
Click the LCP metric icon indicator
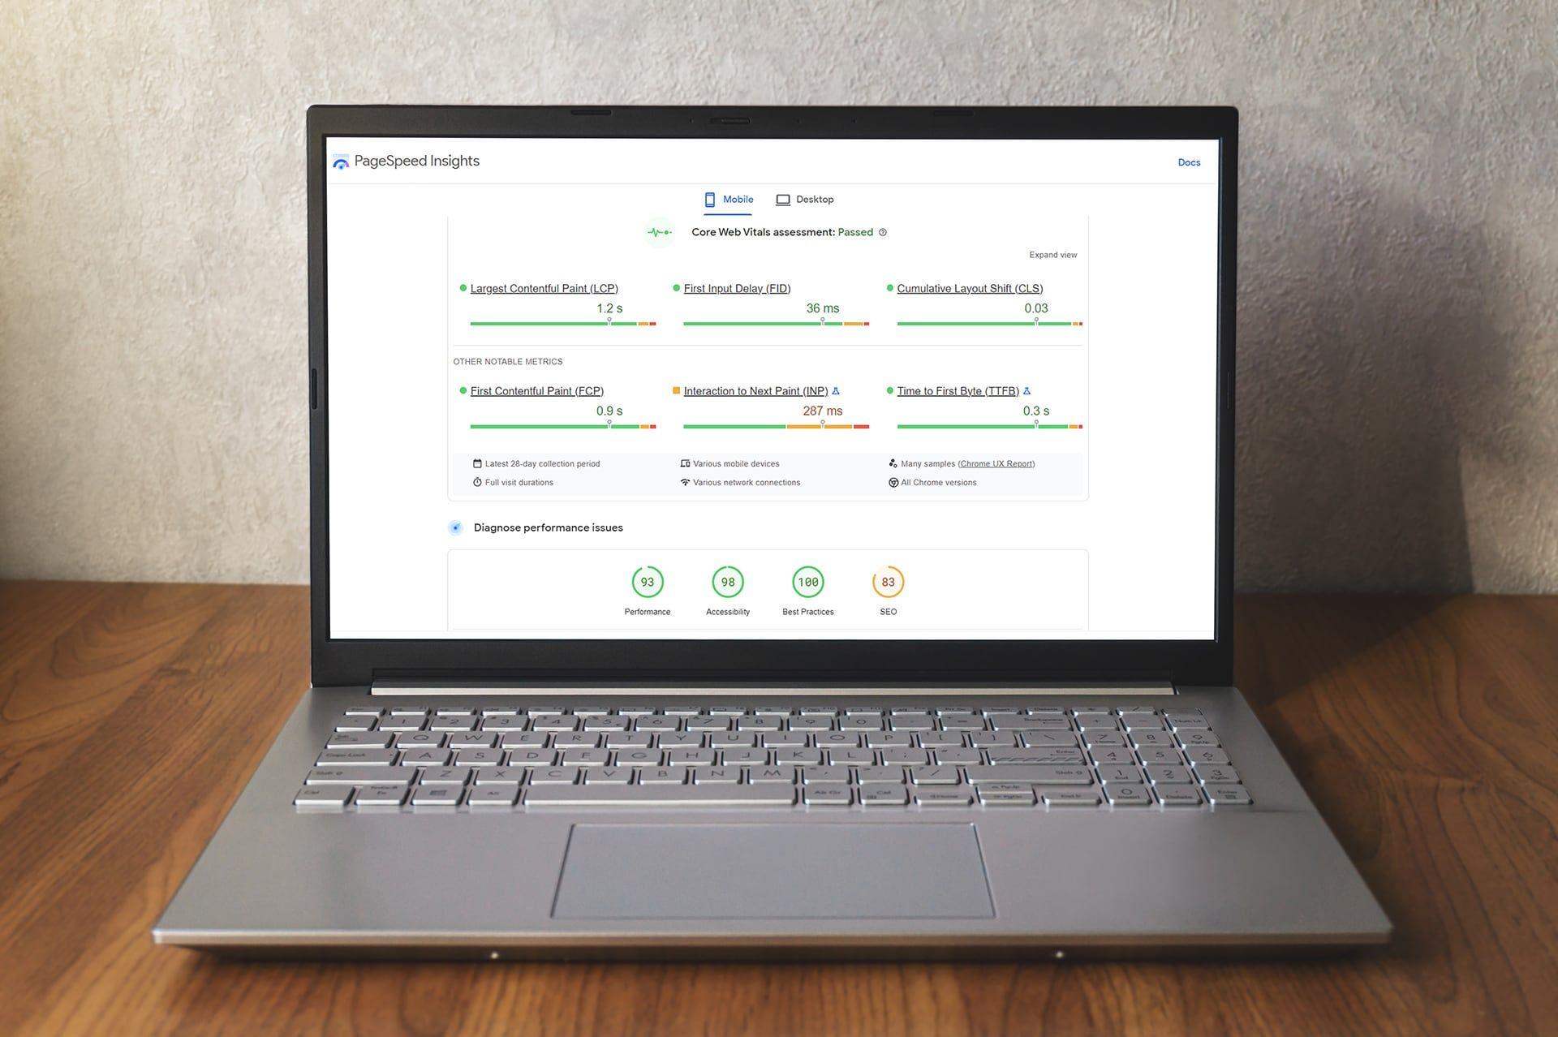(x=461, y=288)
